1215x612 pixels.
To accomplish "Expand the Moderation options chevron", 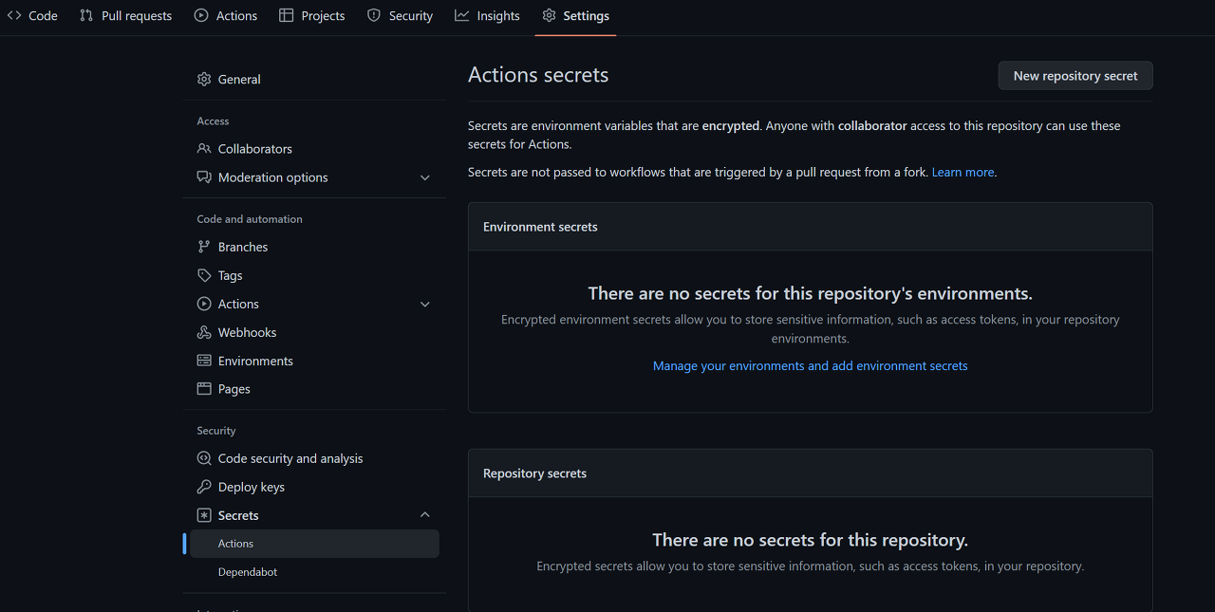I will click(425, 177).
